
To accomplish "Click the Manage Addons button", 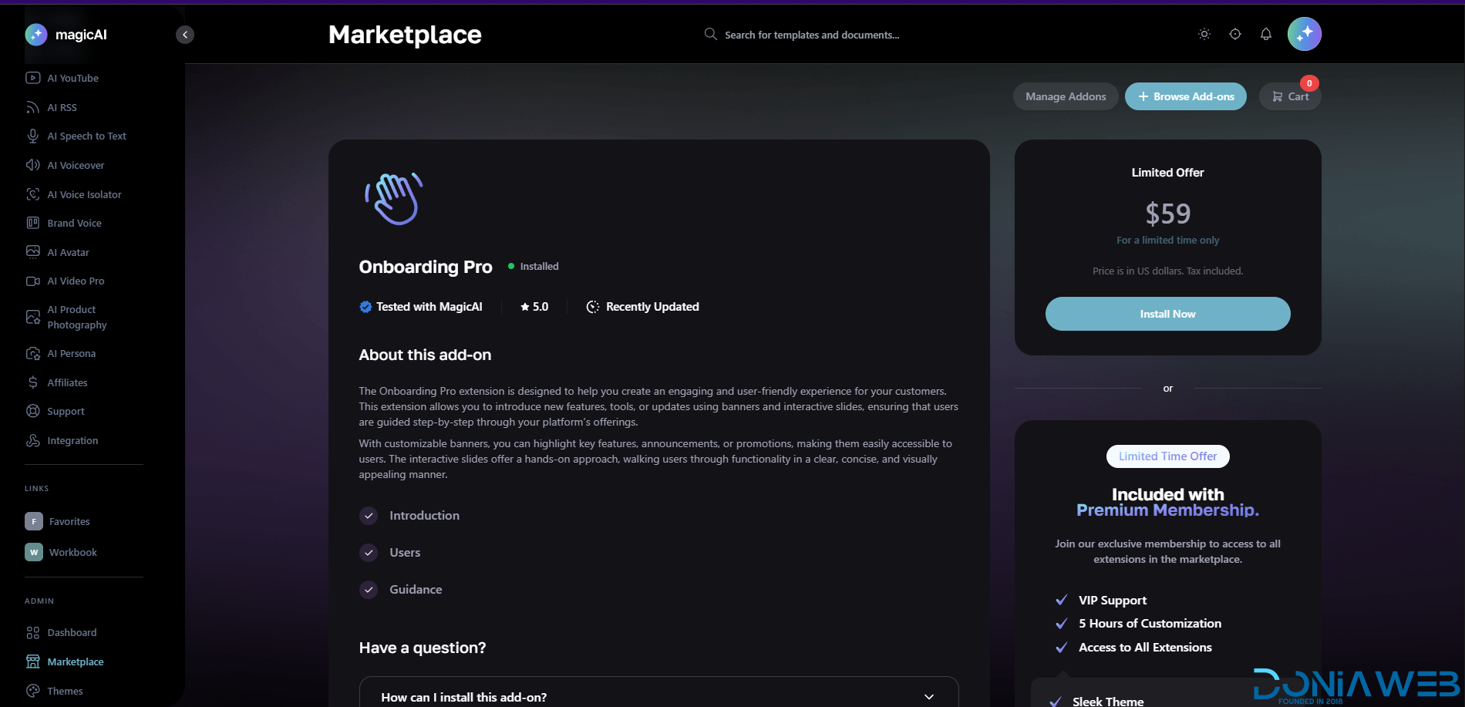I will click(x=1065, y=96).
